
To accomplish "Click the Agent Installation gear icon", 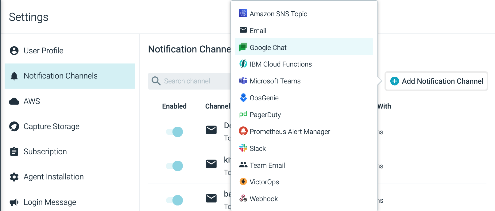I will click(x=14, y=177).
